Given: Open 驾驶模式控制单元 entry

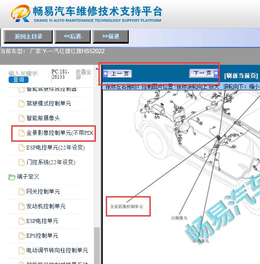Looking at the screenshot, I should tap(49, 103).
